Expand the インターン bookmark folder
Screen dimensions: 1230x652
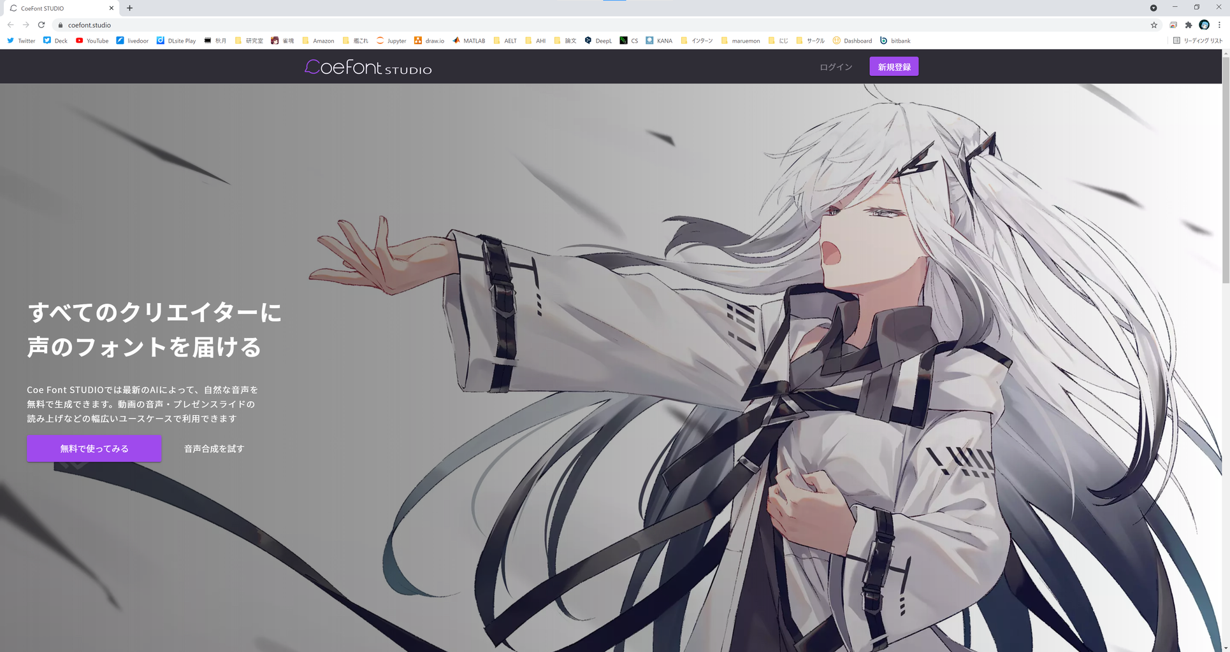697,41
